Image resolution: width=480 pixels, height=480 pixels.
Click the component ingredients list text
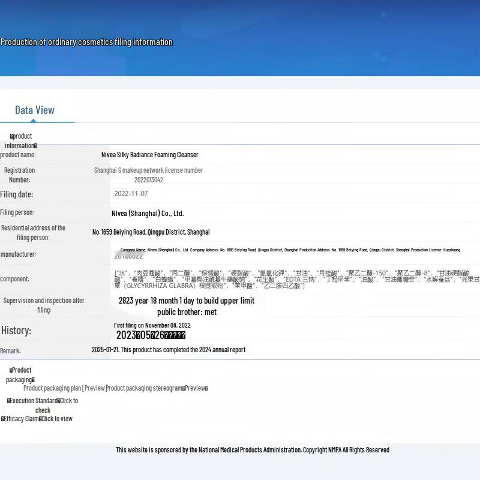point(296,279)
